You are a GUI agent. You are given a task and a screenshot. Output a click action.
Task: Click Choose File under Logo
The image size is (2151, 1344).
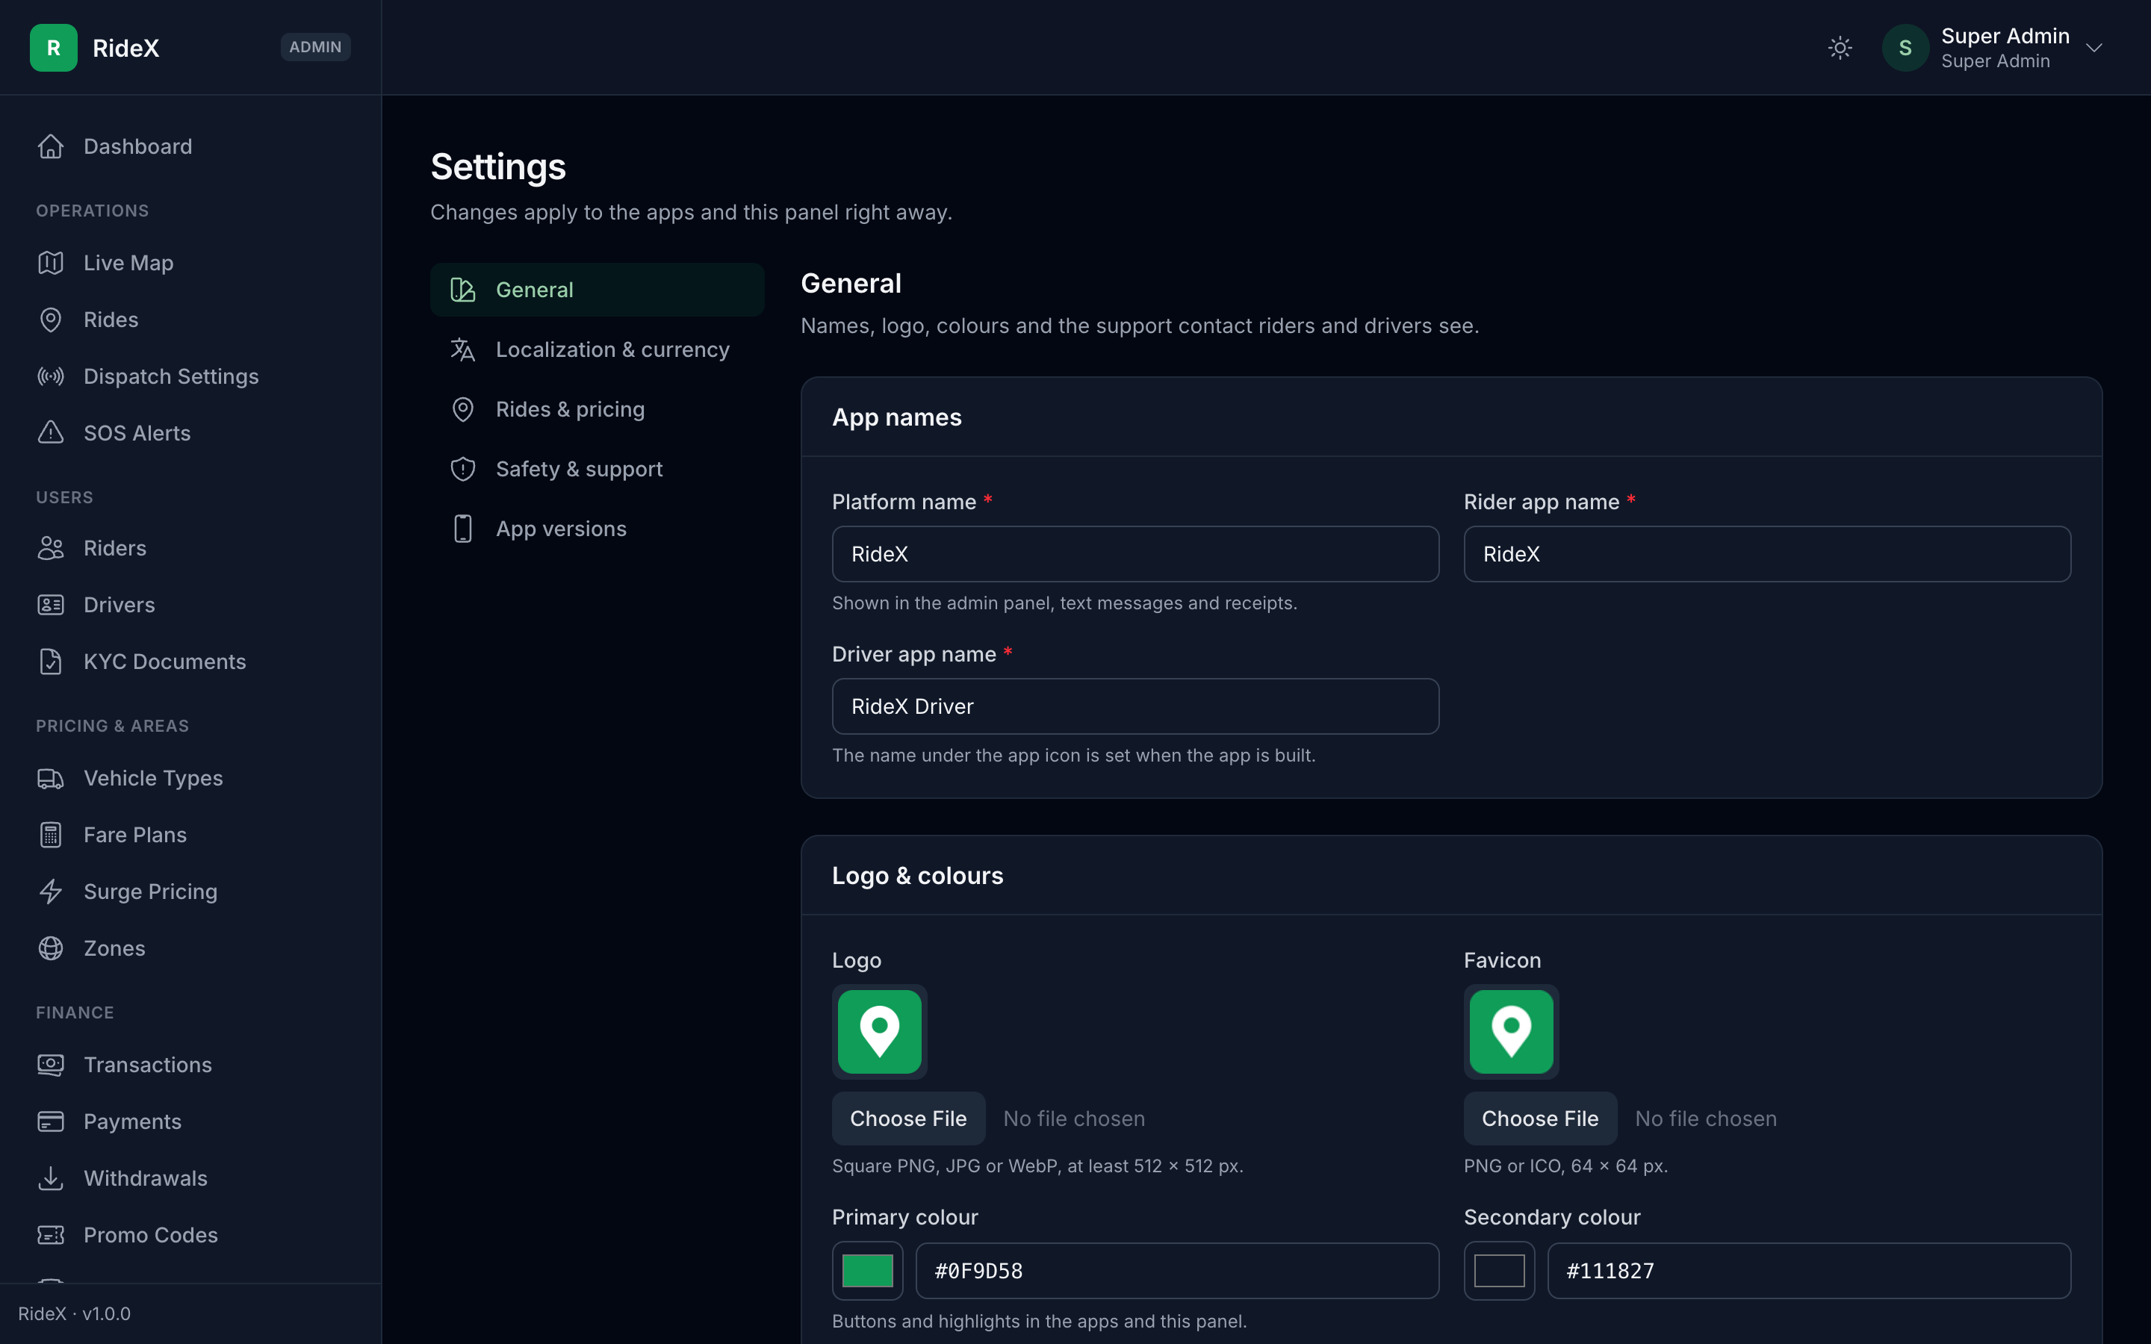pos(908,1119)
